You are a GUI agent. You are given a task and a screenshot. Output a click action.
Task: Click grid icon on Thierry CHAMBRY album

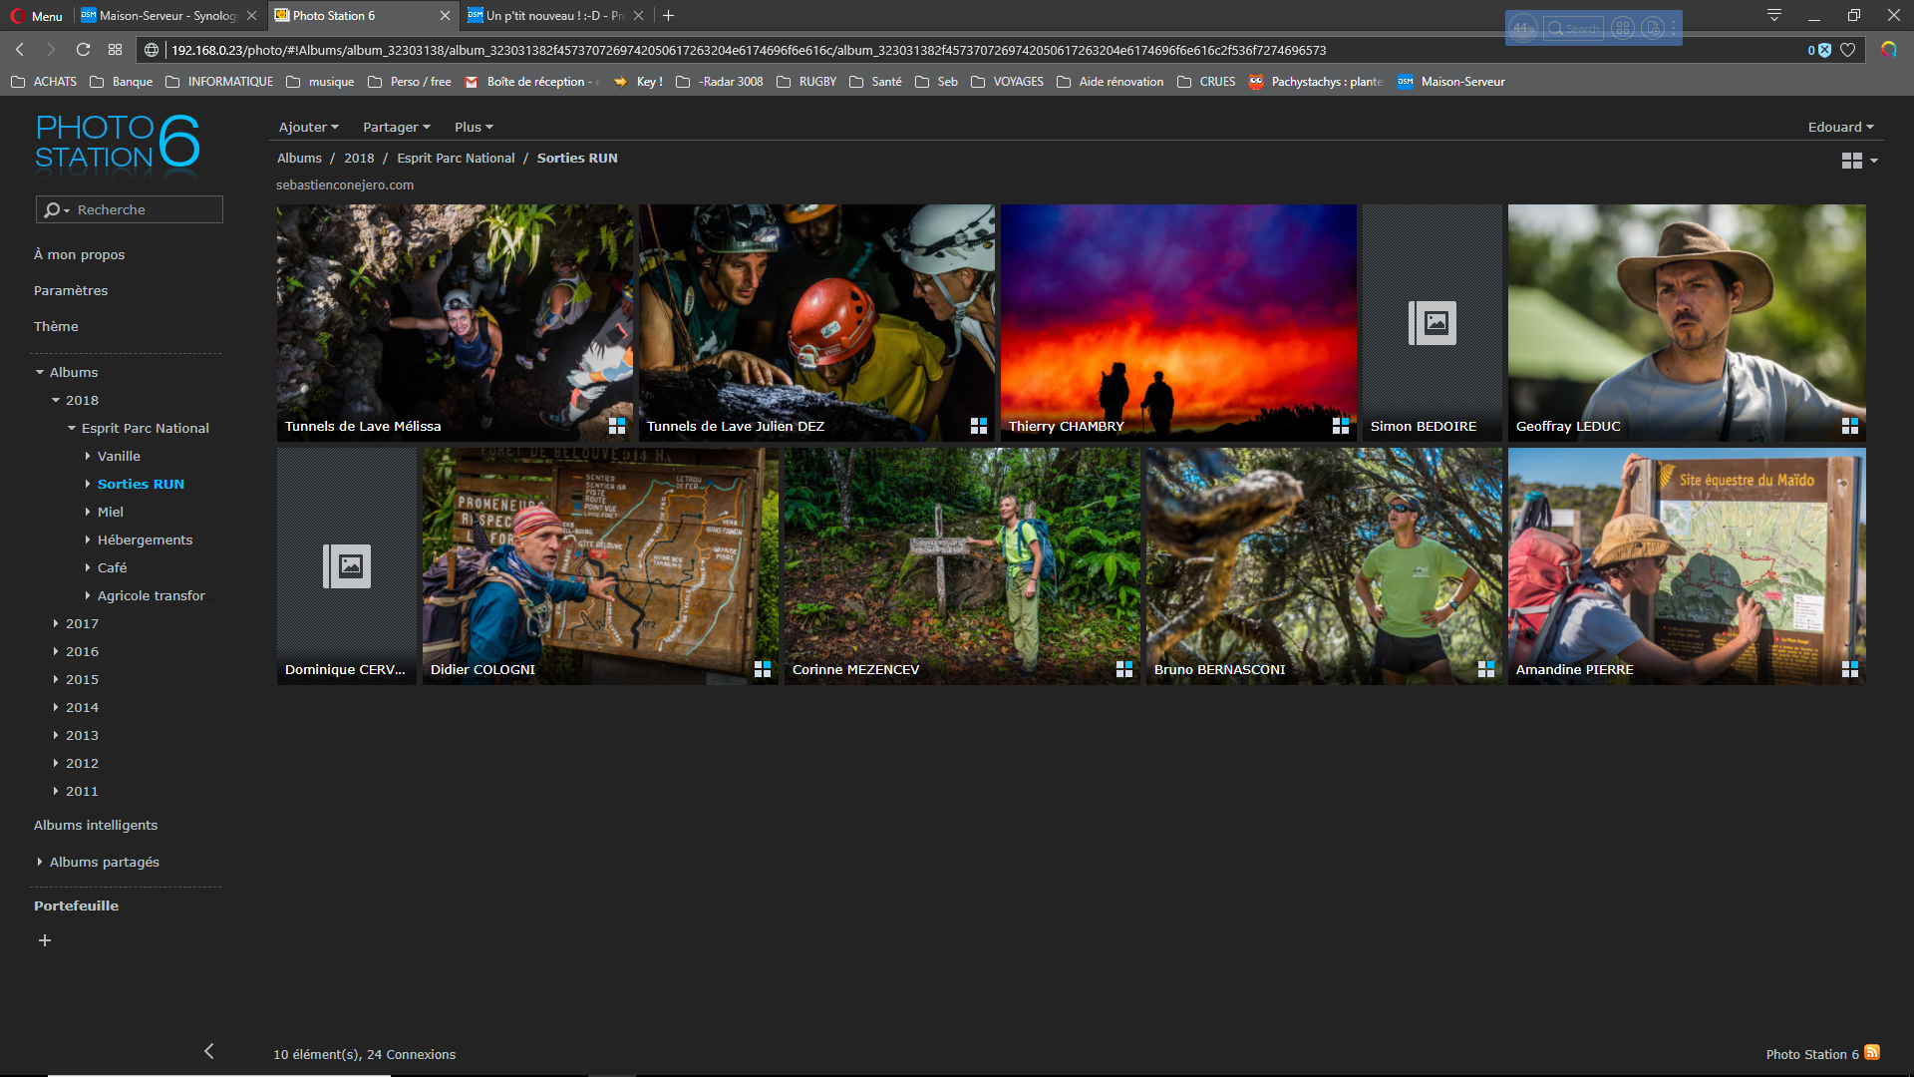(1341, 426)
